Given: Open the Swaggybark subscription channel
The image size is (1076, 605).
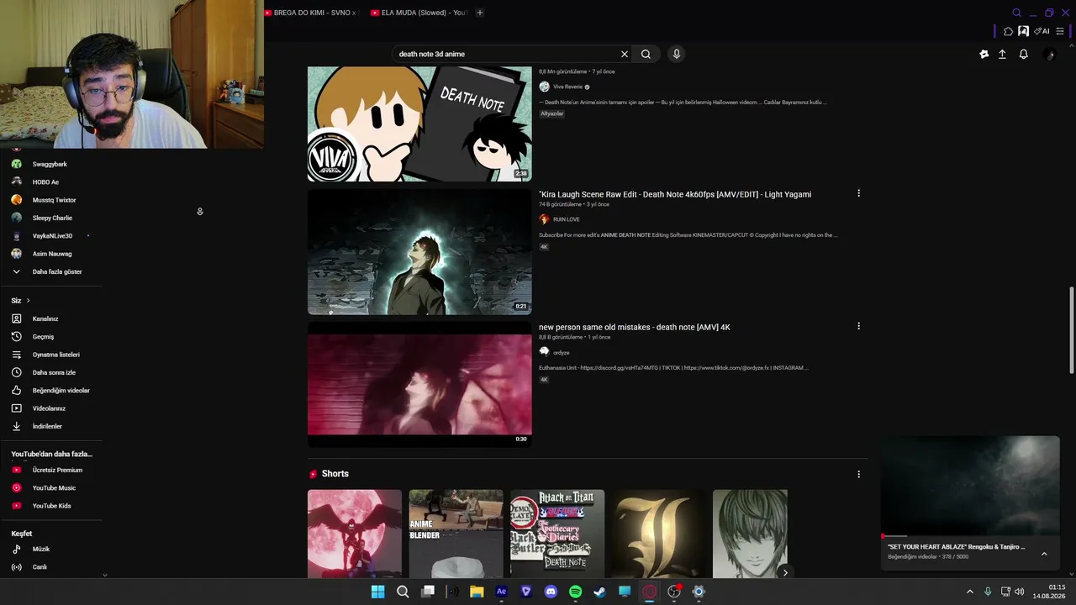Looking at the screenshot, I should coord(51,164).
